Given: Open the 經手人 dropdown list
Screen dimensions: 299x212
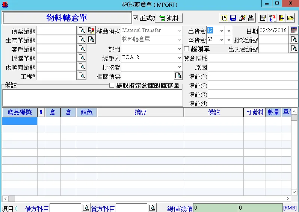Looking at the screenshot, I should click(180, 58).
